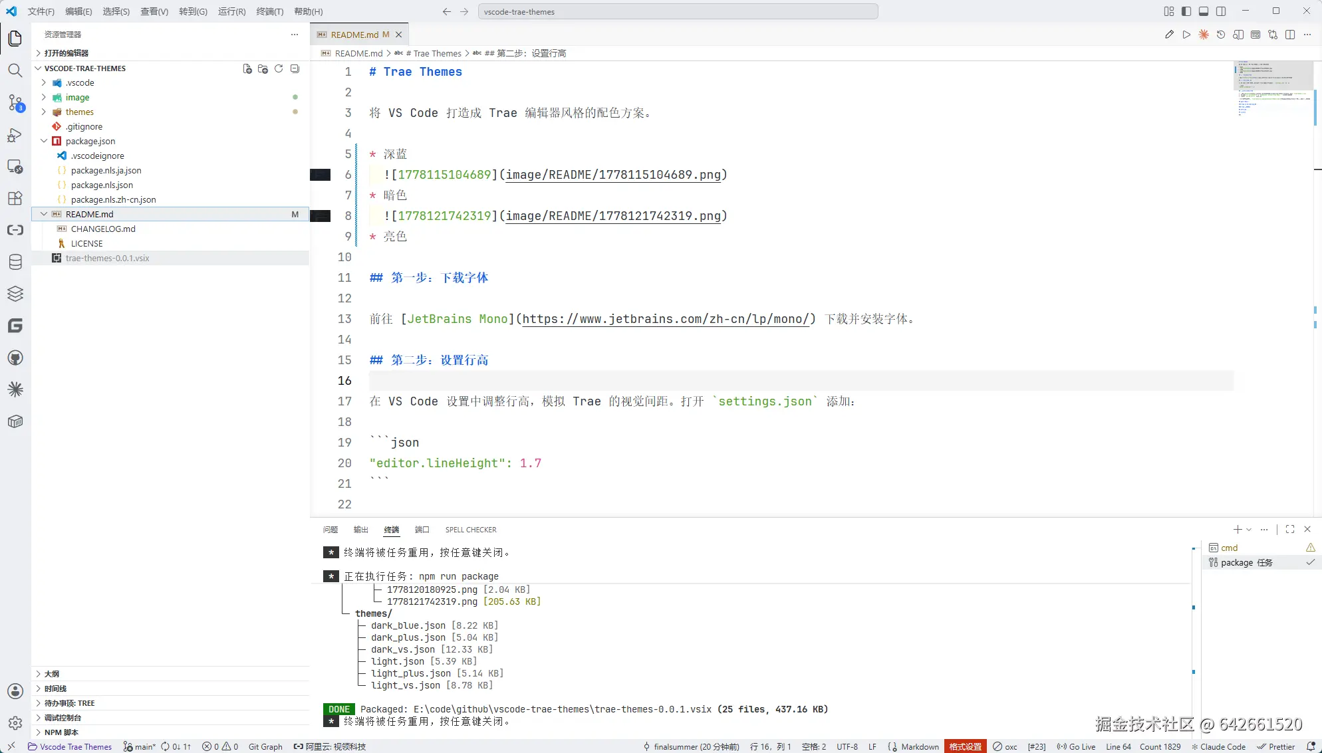
Task: Open the Source Control view
Action: [x=15, y=102]
